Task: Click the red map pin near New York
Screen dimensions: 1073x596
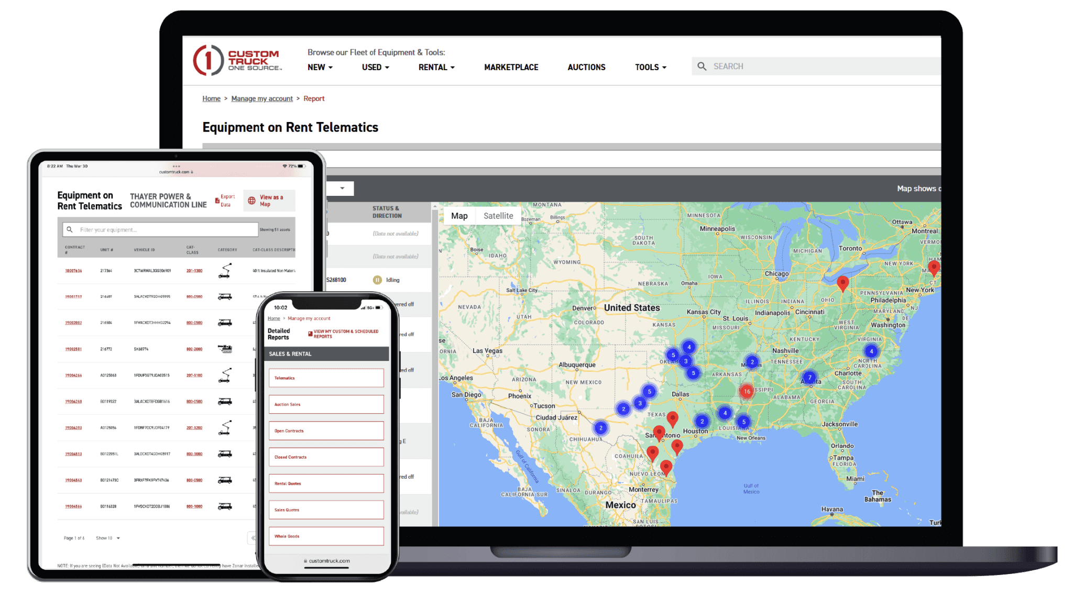Action: coord(934,268)
